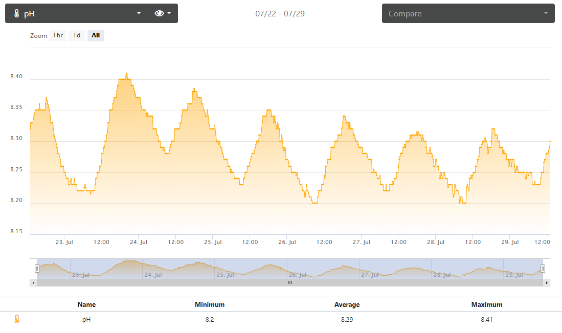This screenshot has width=562, height=333.
Task: Select the All zoom range
Action: tap(96, 35)
